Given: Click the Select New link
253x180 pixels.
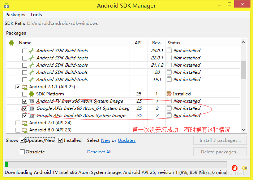Looking at the screenshot, I should [x=106, y=140].
